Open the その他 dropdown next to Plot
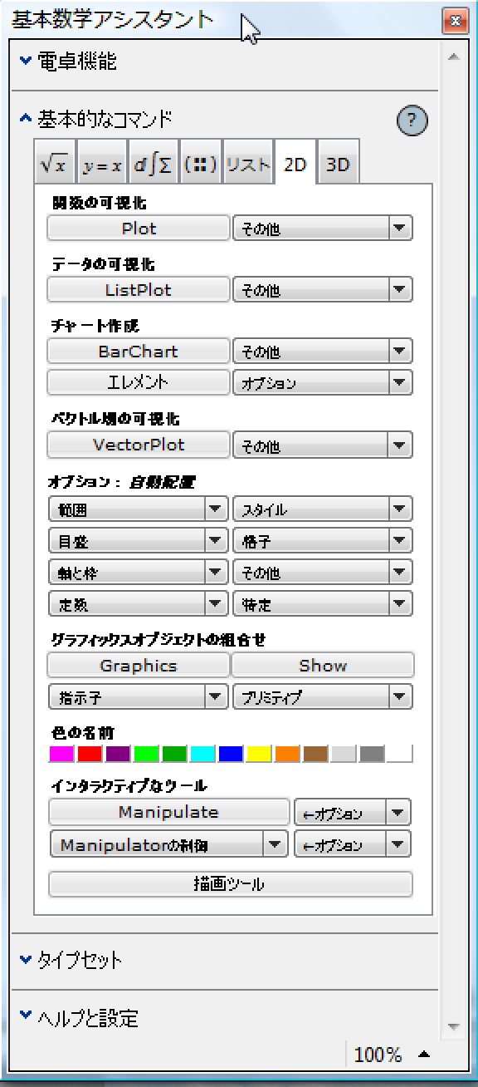 point(322,229)
